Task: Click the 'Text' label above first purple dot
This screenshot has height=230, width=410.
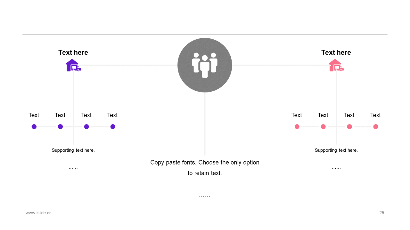Action: point(34,115)
